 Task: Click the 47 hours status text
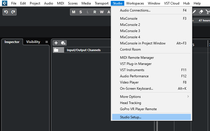pyautogui.click(x=204, y=20)
